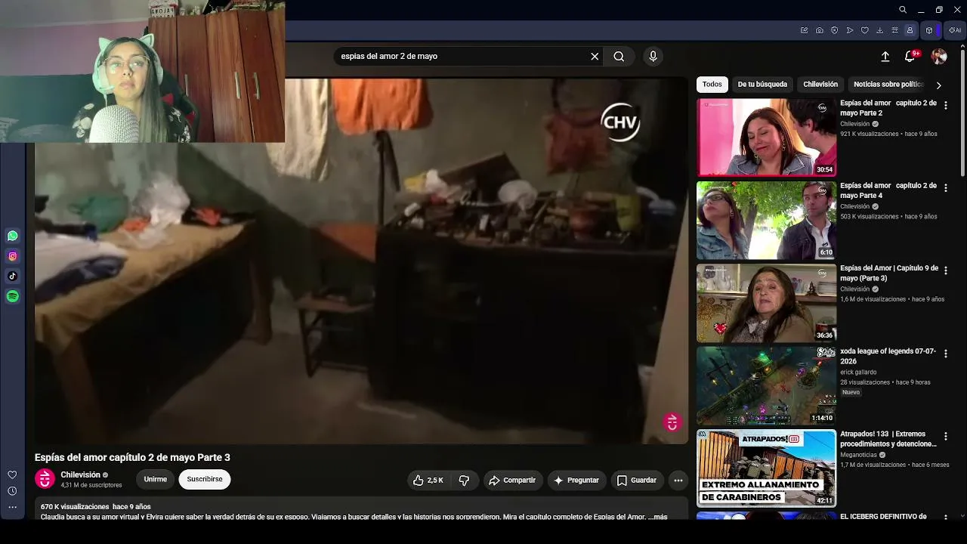Click the Chilevisión channel avatar
This screenshot has width=967, height=544.
45,479
